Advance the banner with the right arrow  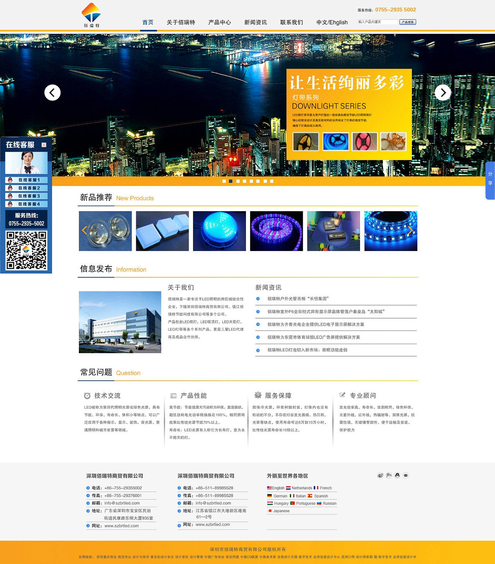click(x=443, y=92)
